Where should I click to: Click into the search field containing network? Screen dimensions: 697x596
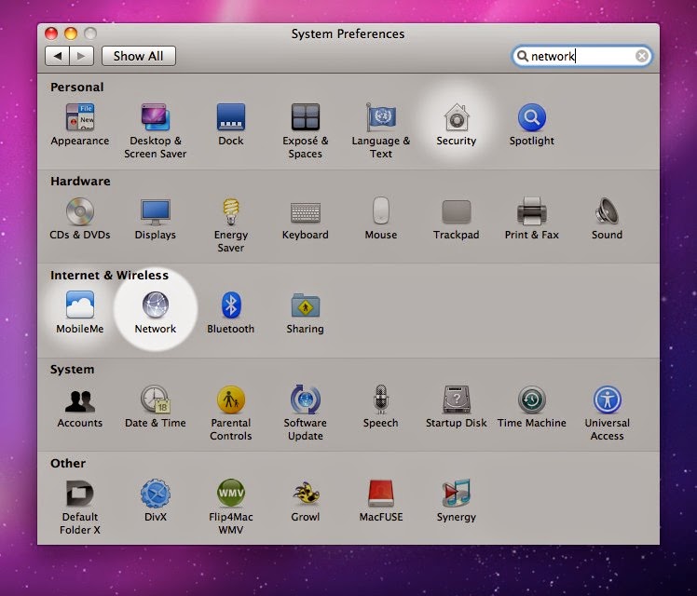point(581,56)
